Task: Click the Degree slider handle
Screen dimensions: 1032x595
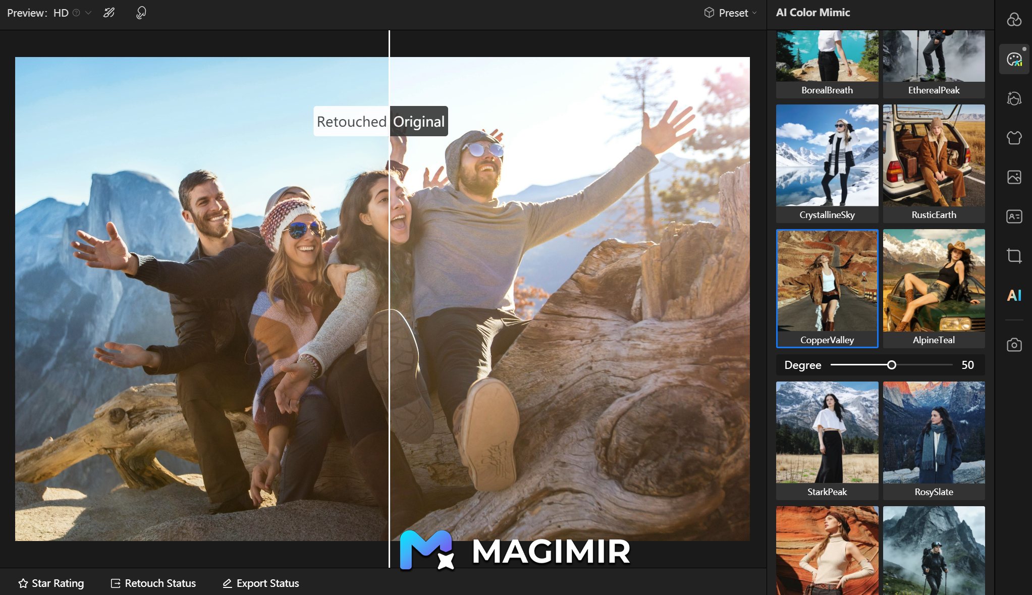Action: click(x=892, y=365)
